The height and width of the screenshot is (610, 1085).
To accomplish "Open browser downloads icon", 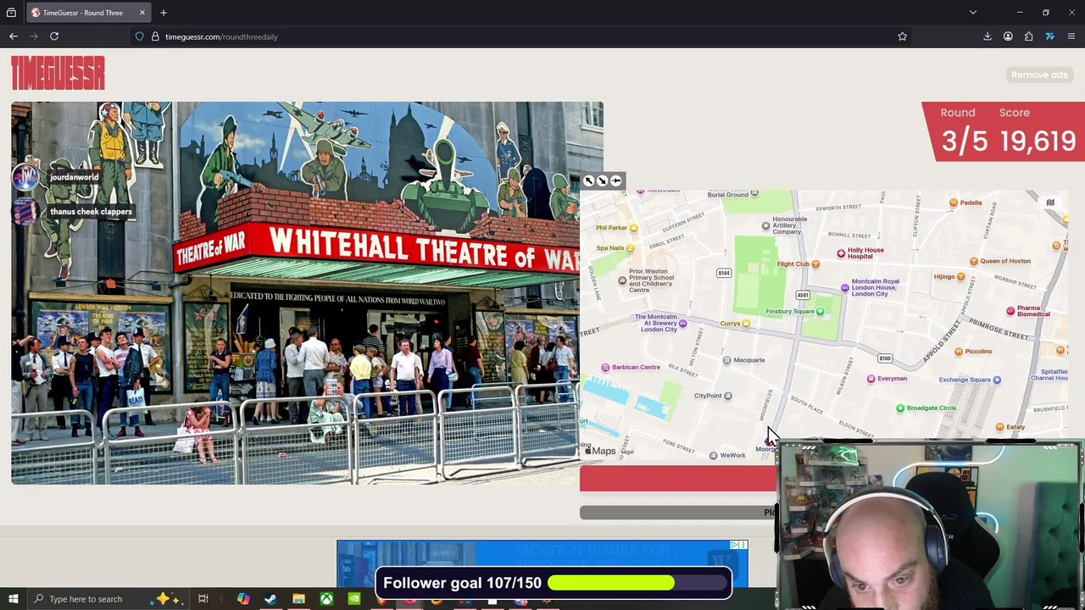I will 988,36.
